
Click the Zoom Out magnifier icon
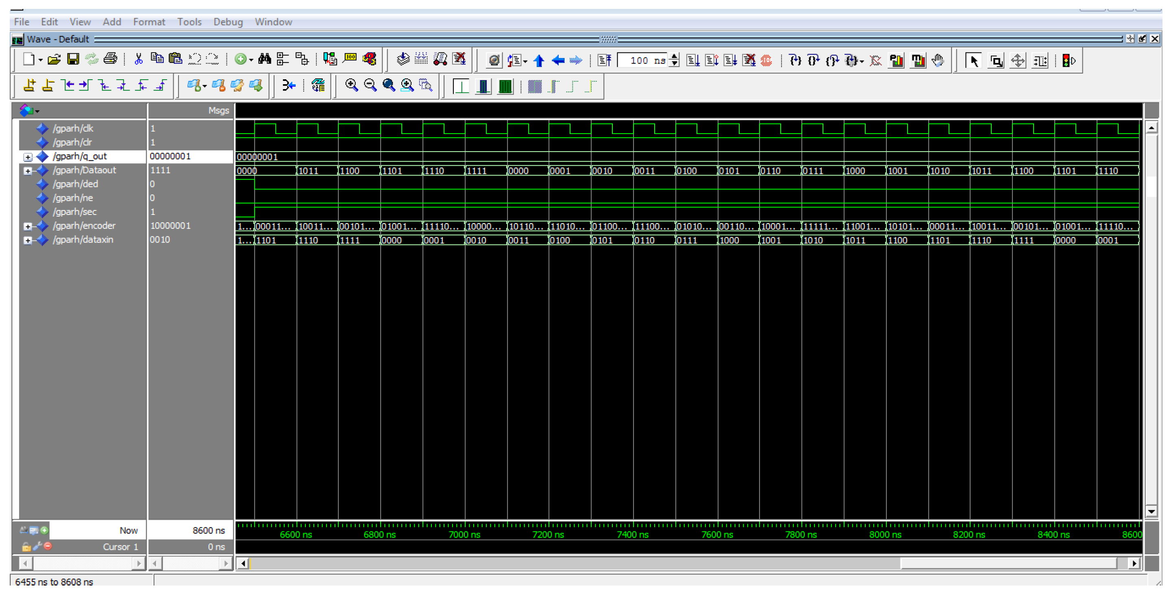point(370,85)
